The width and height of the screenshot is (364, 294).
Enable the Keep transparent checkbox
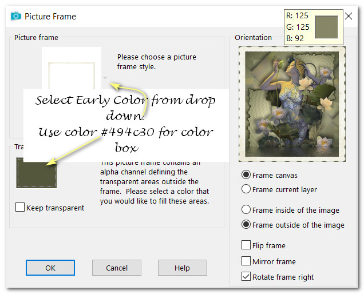[x=20, y=208]
